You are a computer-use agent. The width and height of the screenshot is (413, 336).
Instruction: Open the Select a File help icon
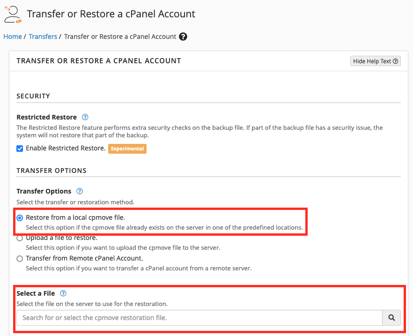pyautogui.click(x=63, y=293)
